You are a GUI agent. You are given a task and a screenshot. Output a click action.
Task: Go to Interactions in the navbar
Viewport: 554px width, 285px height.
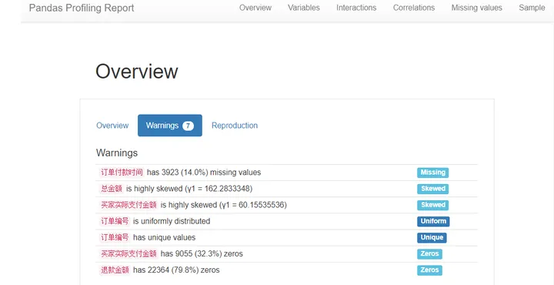point(356,8)
